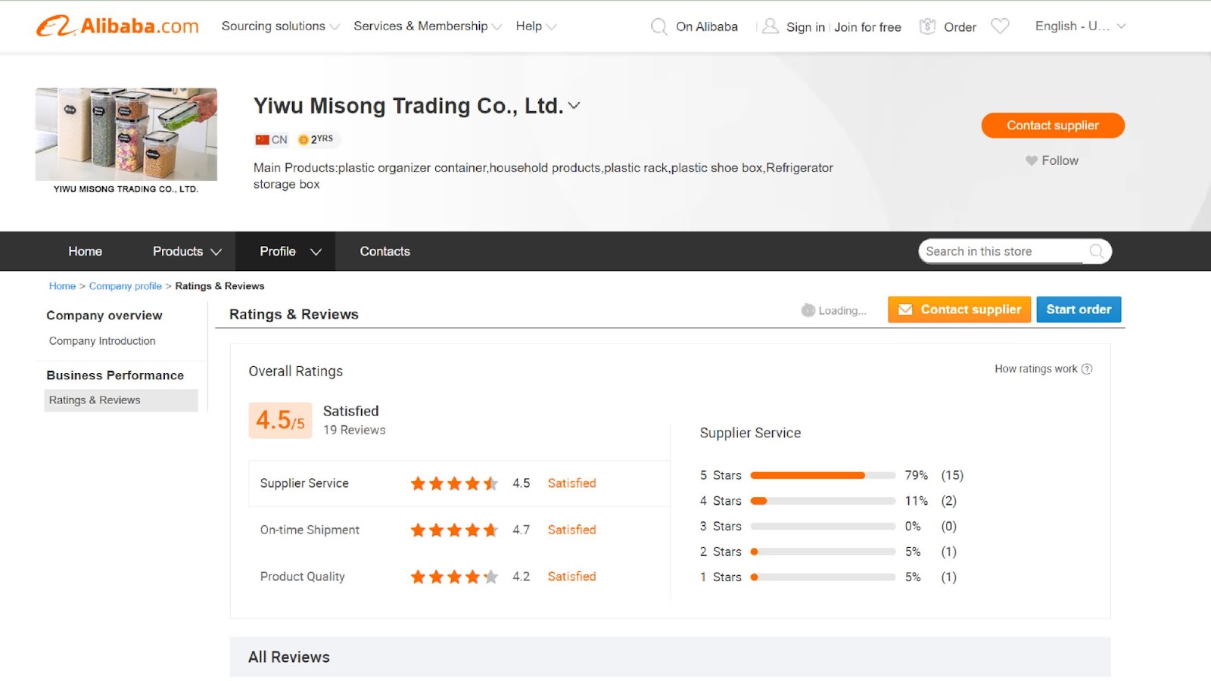1211x681 pixels.
Task: Click the heart icon beside Follow
Action: pyautogui.click(x=1031, y=160)
